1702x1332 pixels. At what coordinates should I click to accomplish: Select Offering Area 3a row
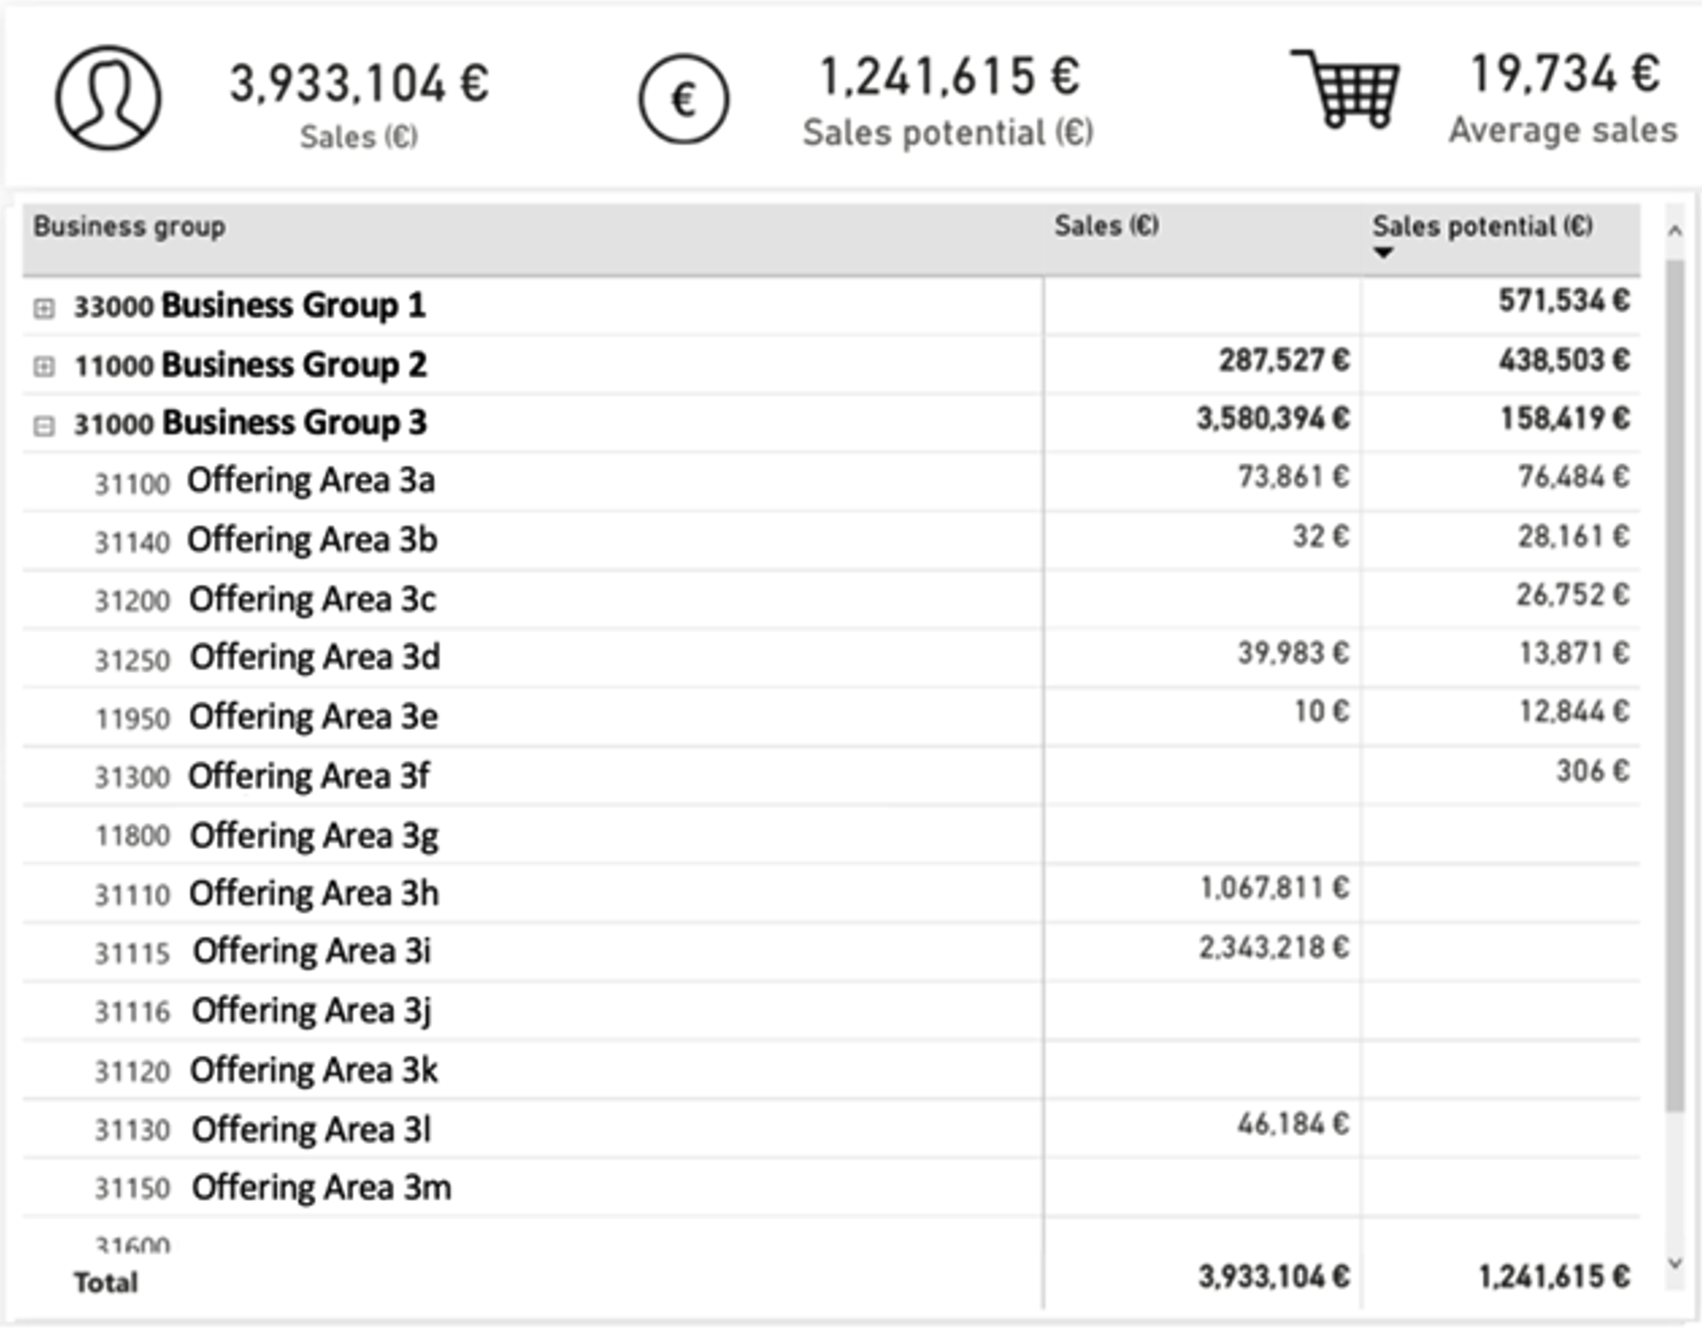click(x=311, y=481)
